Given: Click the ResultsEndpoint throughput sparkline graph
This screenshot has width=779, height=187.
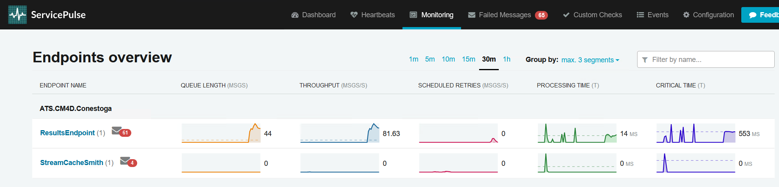Looking at the screenshot, I should coord(340,133).
